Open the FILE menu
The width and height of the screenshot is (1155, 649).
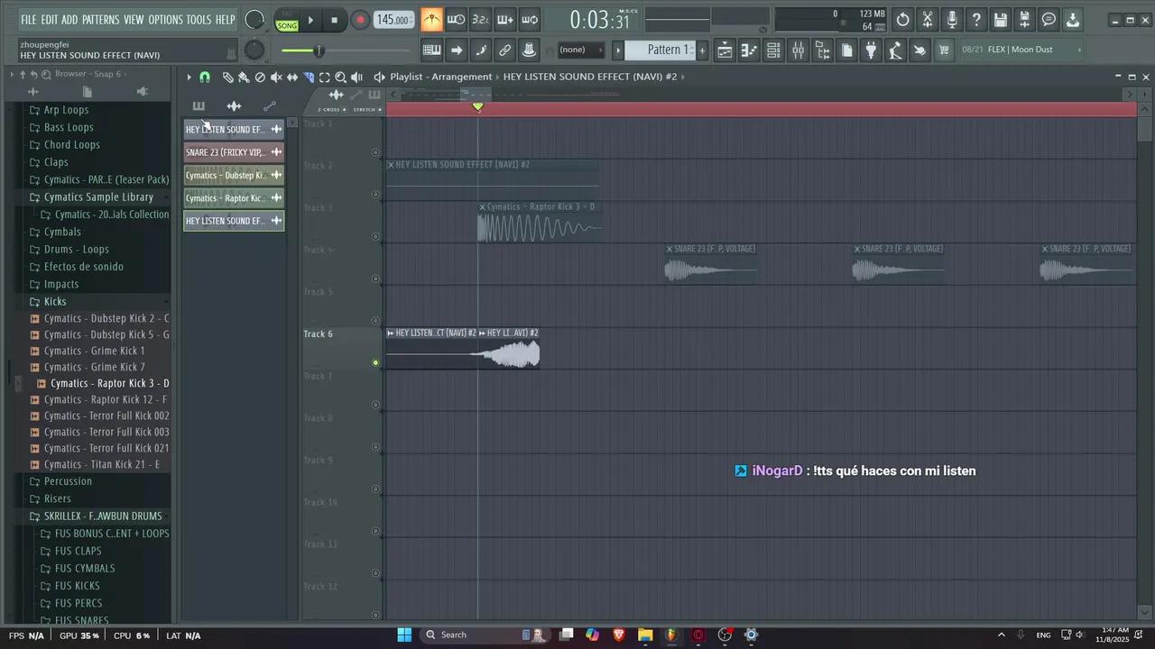tap(29, 20)
